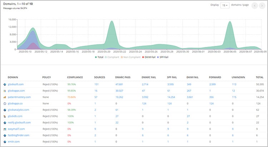Click patientmastery.com compliance value 73.84%
Viewport: 268px width, 147px height.
[71, 97]
